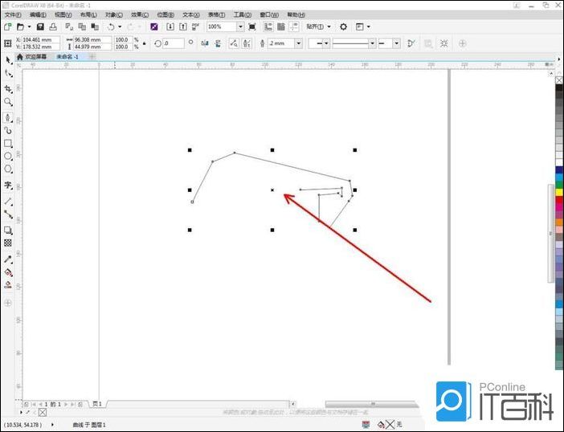
Task: Toggle show rulers button
Action: click(268, 26)
